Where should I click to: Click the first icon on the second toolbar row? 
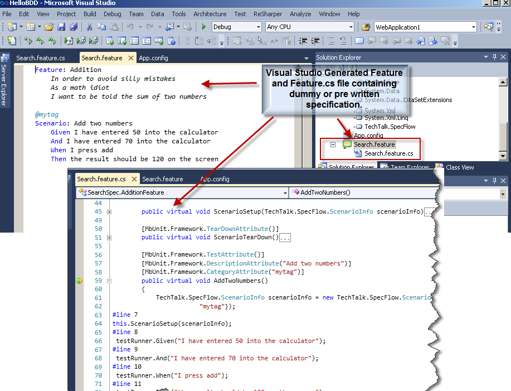click(12, 41)
